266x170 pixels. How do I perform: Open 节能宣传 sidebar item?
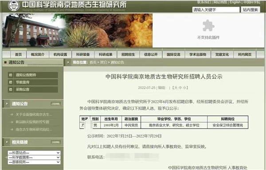click(33, 82)
